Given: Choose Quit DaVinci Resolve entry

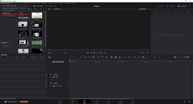Looking at the screenshot, I should click(x=14, y=16).
